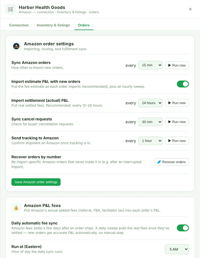The height and width of the screenshot is (258, 200).
Task: Click the play icon for settlement P&L
Action: coord(170,103)
